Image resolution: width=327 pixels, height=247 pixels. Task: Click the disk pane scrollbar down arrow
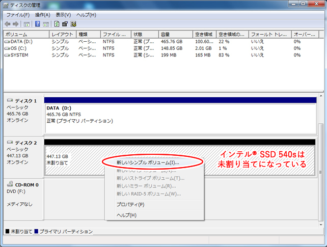321,225
